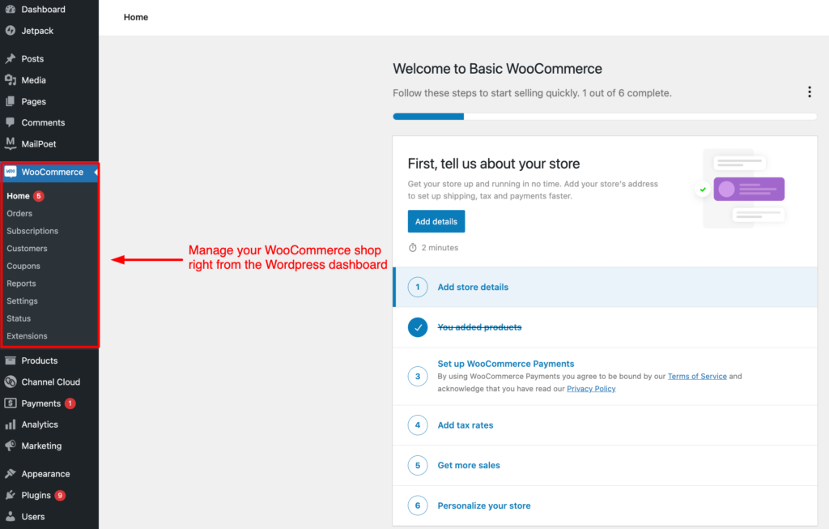Screen dimensions: 829x529
Task: Click the red 9 badge beside Plugins
Action: (x=60, y=495)
